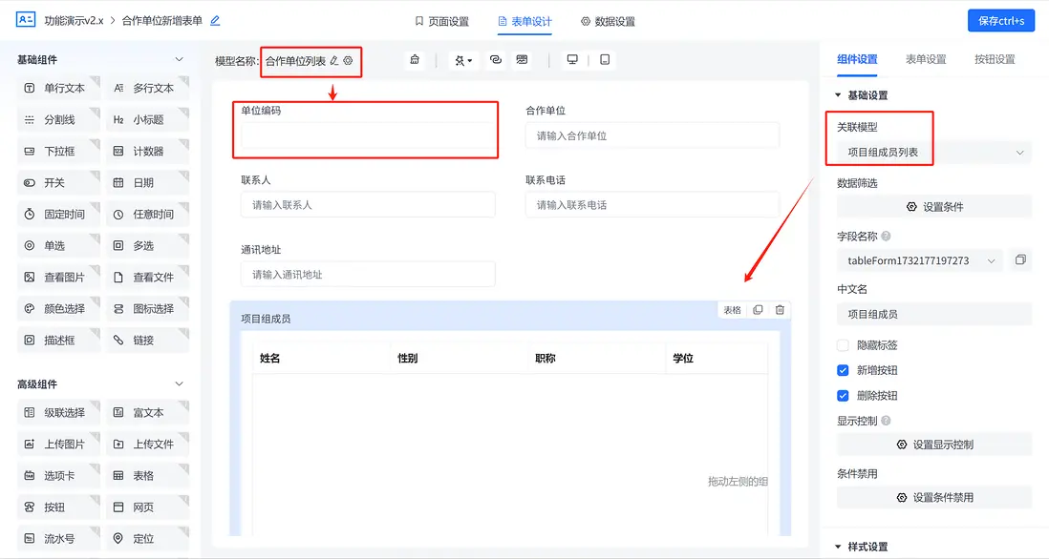The height and width of the screenshot is (559, 1049).
Task: Select the 分割线 component
Action: pyautogui.click(x=58, y=119)
